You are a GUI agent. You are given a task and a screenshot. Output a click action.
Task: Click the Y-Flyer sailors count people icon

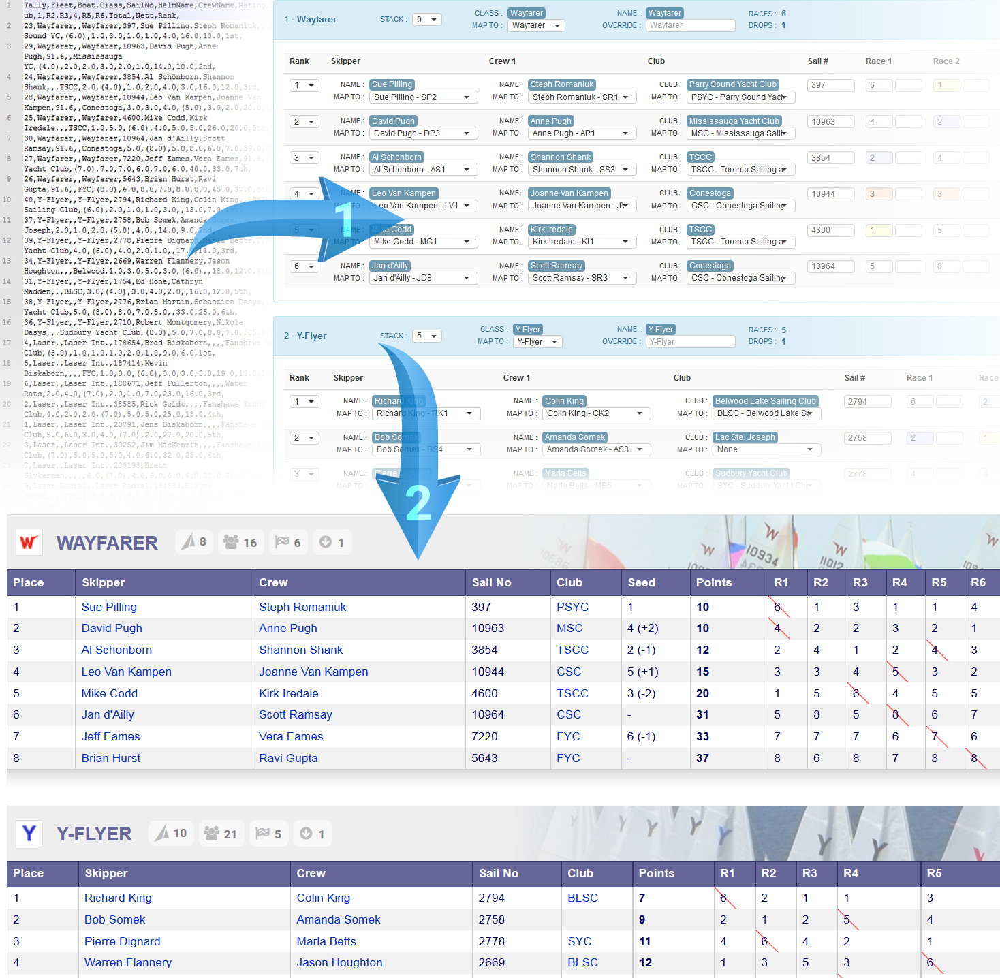coord(212,833)
